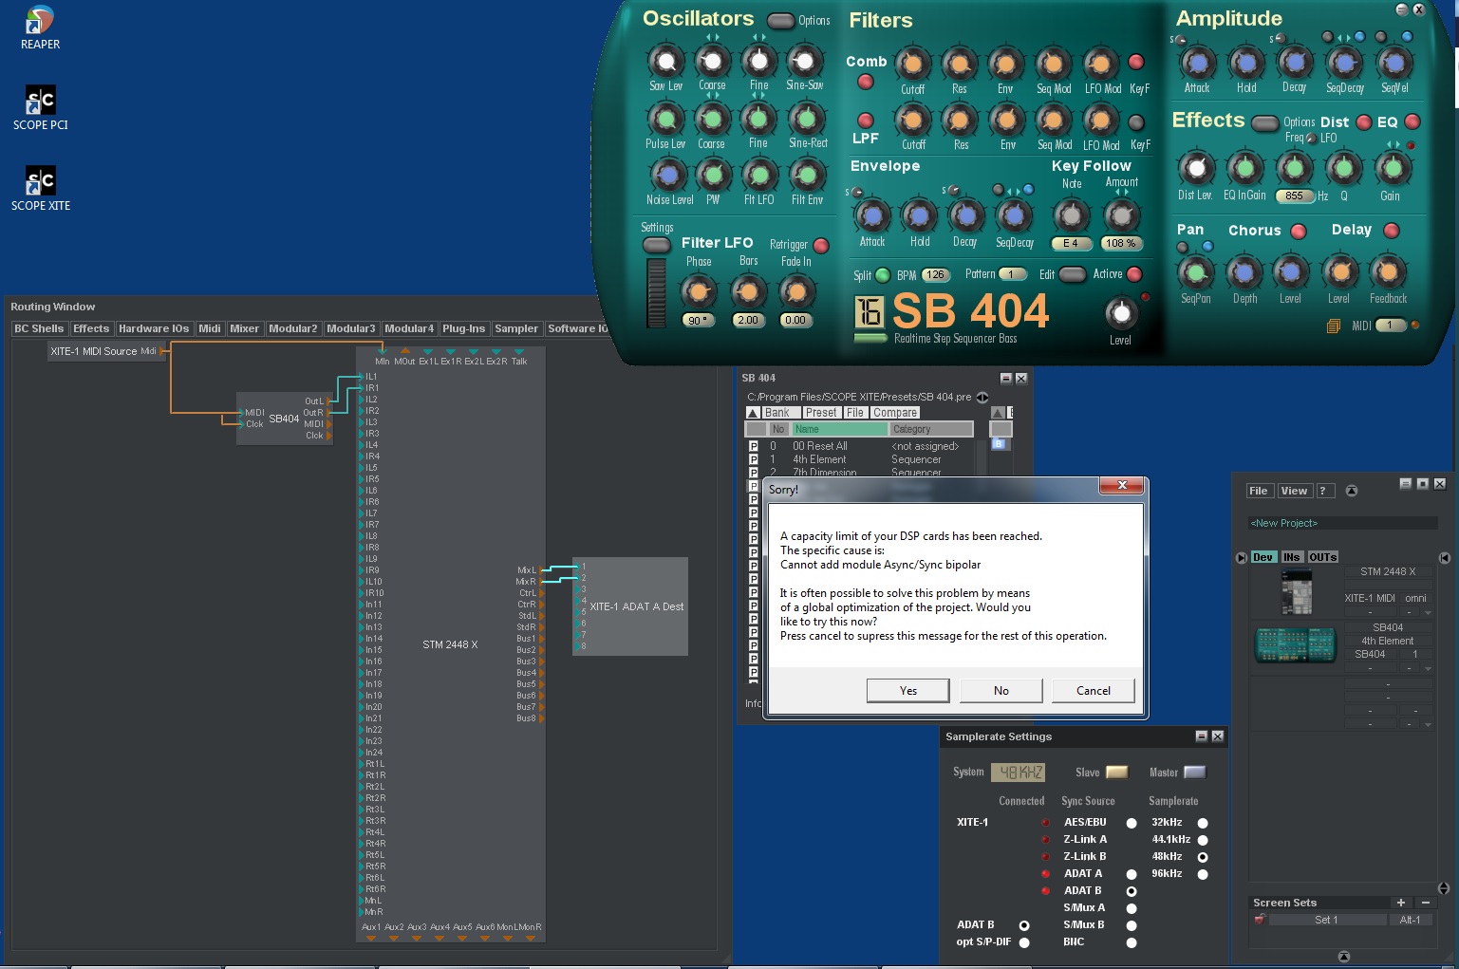1459x969 pixels.
Task: Open the Oscillators Options dropdown
Action: [x=782, y=19]
